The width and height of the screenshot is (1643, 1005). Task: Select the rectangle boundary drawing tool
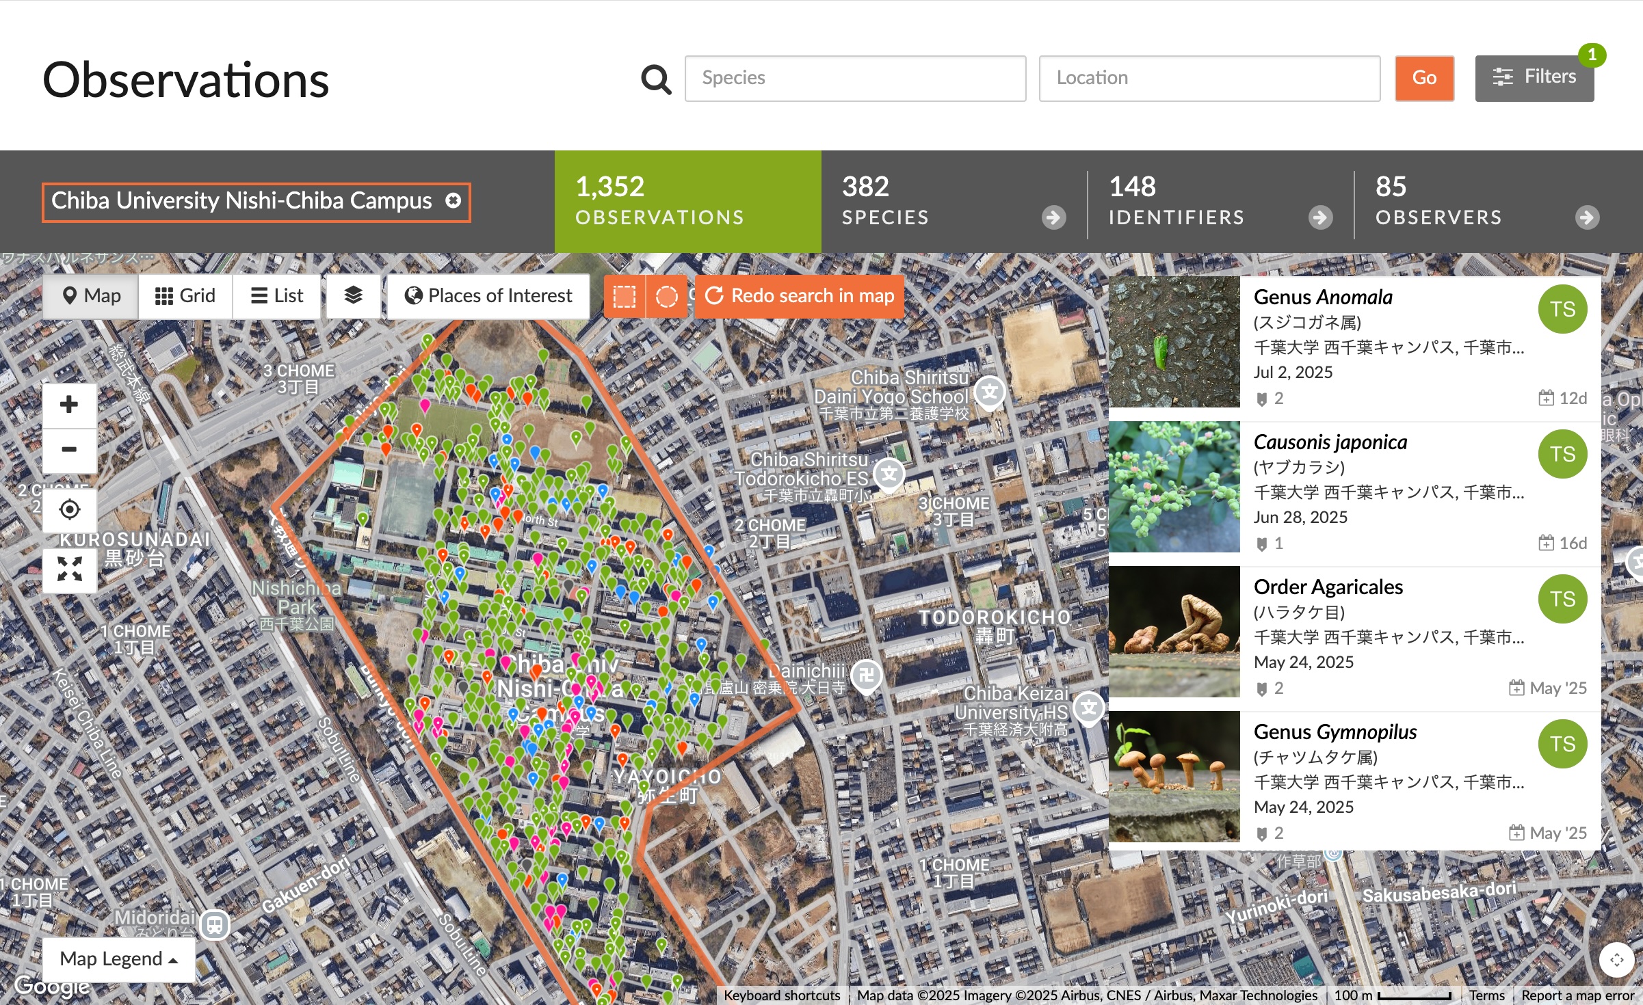624,296
